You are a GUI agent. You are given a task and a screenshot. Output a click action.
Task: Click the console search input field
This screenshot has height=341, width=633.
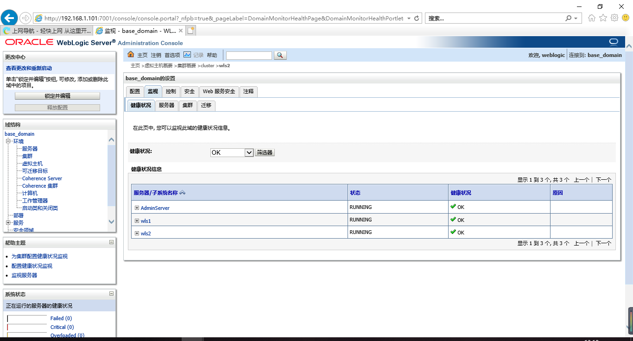249,55
